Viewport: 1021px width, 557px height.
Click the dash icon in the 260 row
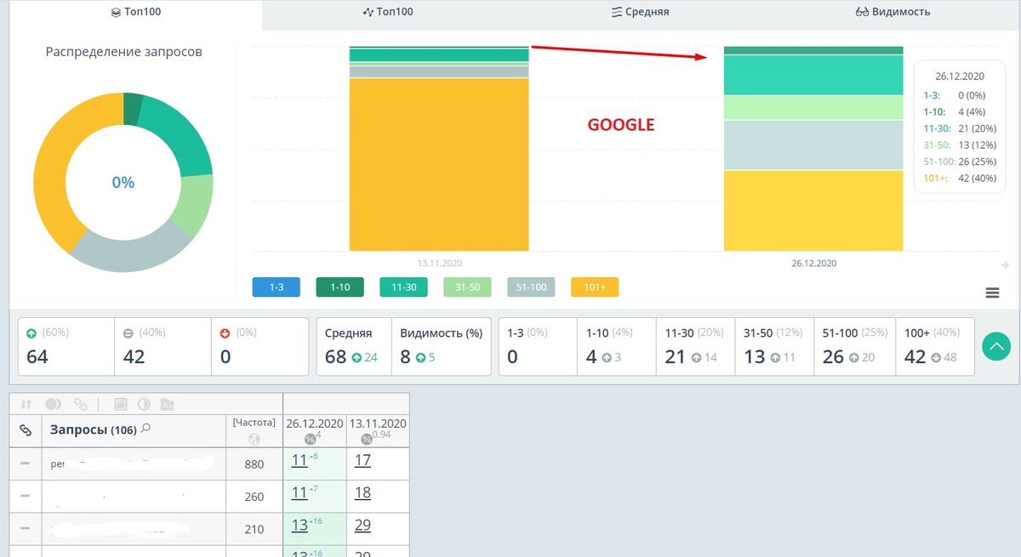25,495
